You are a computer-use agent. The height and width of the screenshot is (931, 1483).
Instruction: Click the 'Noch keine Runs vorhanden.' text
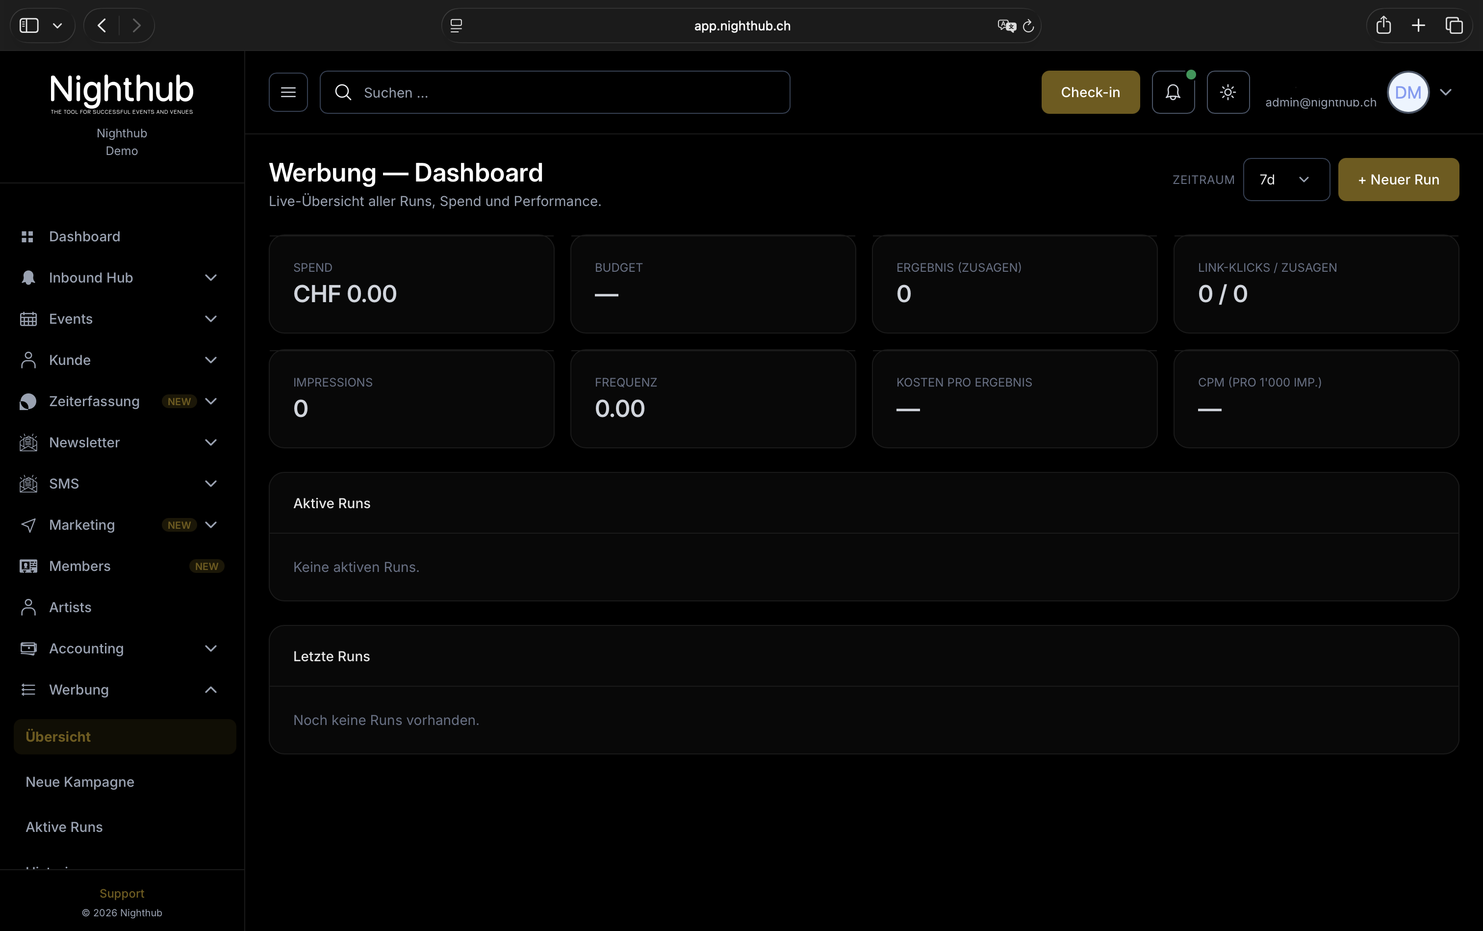pyautogui.click(x=386, y=721)
